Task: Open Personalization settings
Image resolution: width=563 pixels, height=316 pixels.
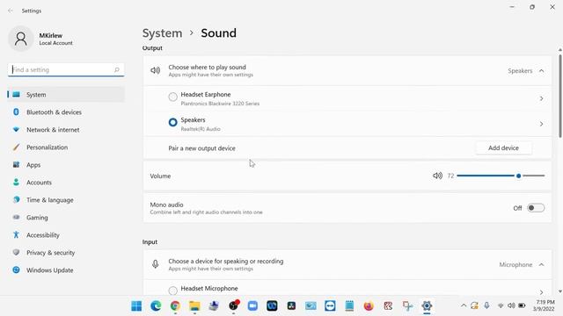Action: (x=66, y=147)
